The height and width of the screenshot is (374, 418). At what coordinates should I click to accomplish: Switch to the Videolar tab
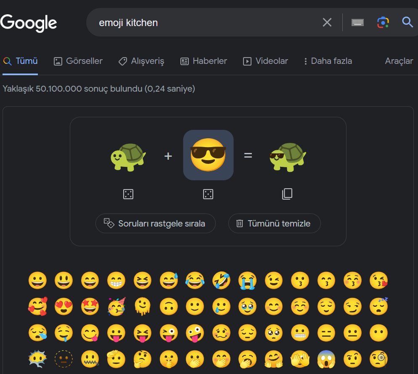[x=265, y=61]
